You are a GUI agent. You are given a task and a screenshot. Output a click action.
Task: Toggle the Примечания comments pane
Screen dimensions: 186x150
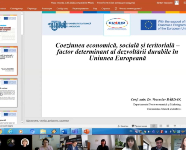[139, 126]
